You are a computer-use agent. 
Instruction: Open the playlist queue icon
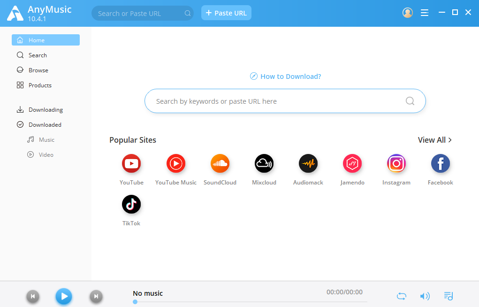[x=448, y=296]
